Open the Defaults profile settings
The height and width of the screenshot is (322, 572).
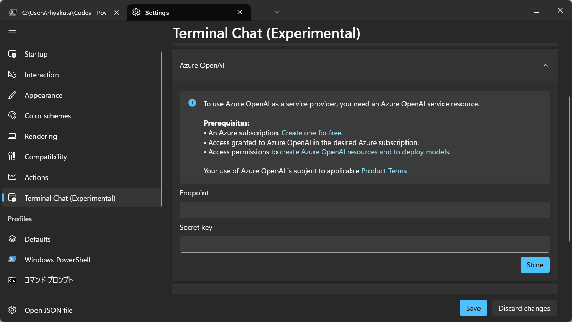82,239
